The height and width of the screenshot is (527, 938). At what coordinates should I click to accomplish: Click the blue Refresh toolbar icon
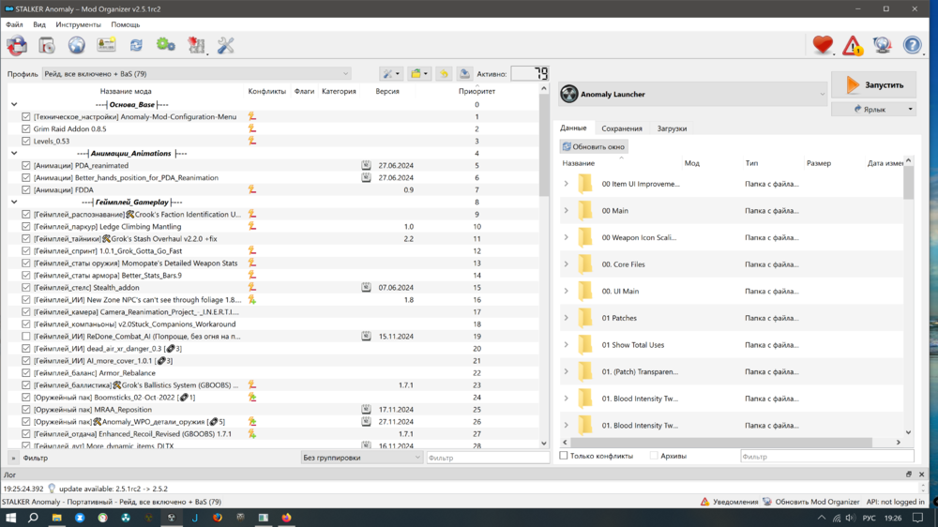click(136, 45)
